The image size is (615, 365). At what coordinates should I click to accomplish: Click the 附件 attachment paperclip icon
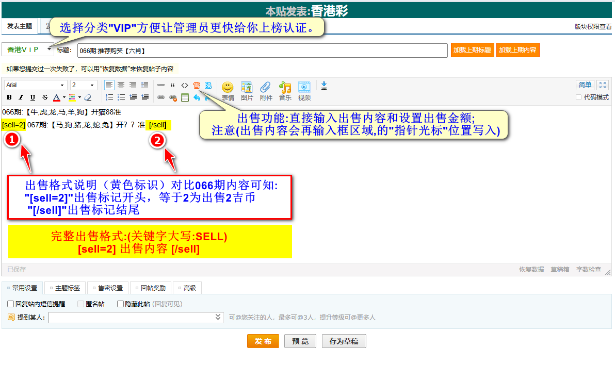coord(266,90)
